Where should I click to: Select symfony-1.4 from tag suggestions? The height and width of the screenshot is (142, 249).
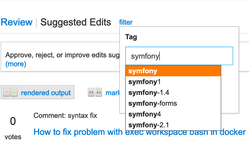(x=173, y=93)
